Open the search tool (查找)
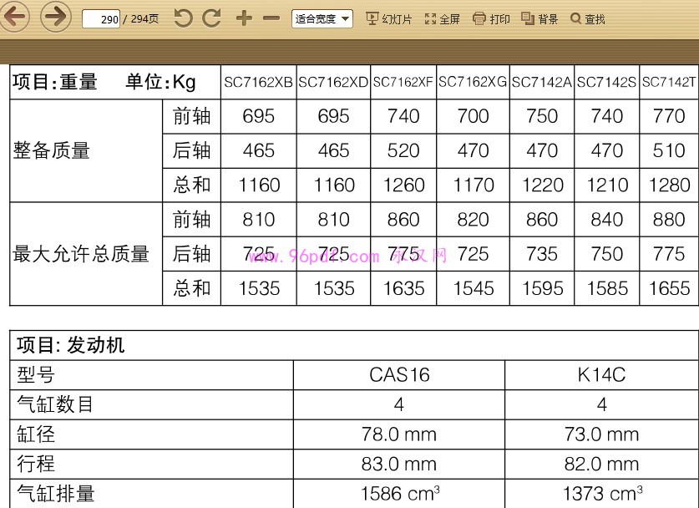 tap(588, 18)
